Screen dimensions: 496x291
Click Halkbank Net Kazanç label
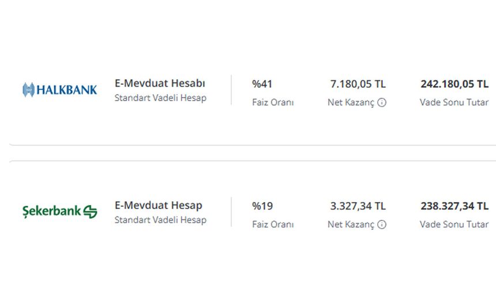pyautogui.click(x=351, y=103)
